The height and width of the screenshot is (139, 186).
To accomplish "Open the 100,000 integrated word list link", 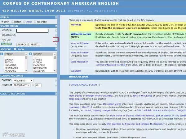I will pos(110,65).
